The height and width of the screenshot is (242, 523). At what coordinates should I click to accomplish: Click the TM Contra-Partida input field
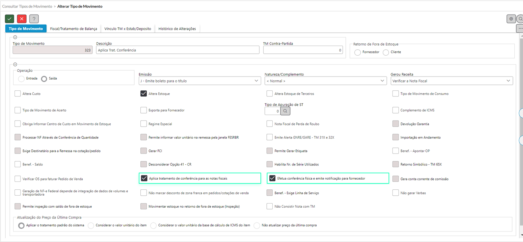click(x=303, y=50)
